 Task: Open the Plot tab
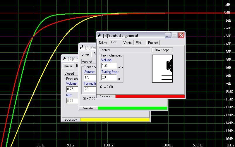(x=138, y=43)
